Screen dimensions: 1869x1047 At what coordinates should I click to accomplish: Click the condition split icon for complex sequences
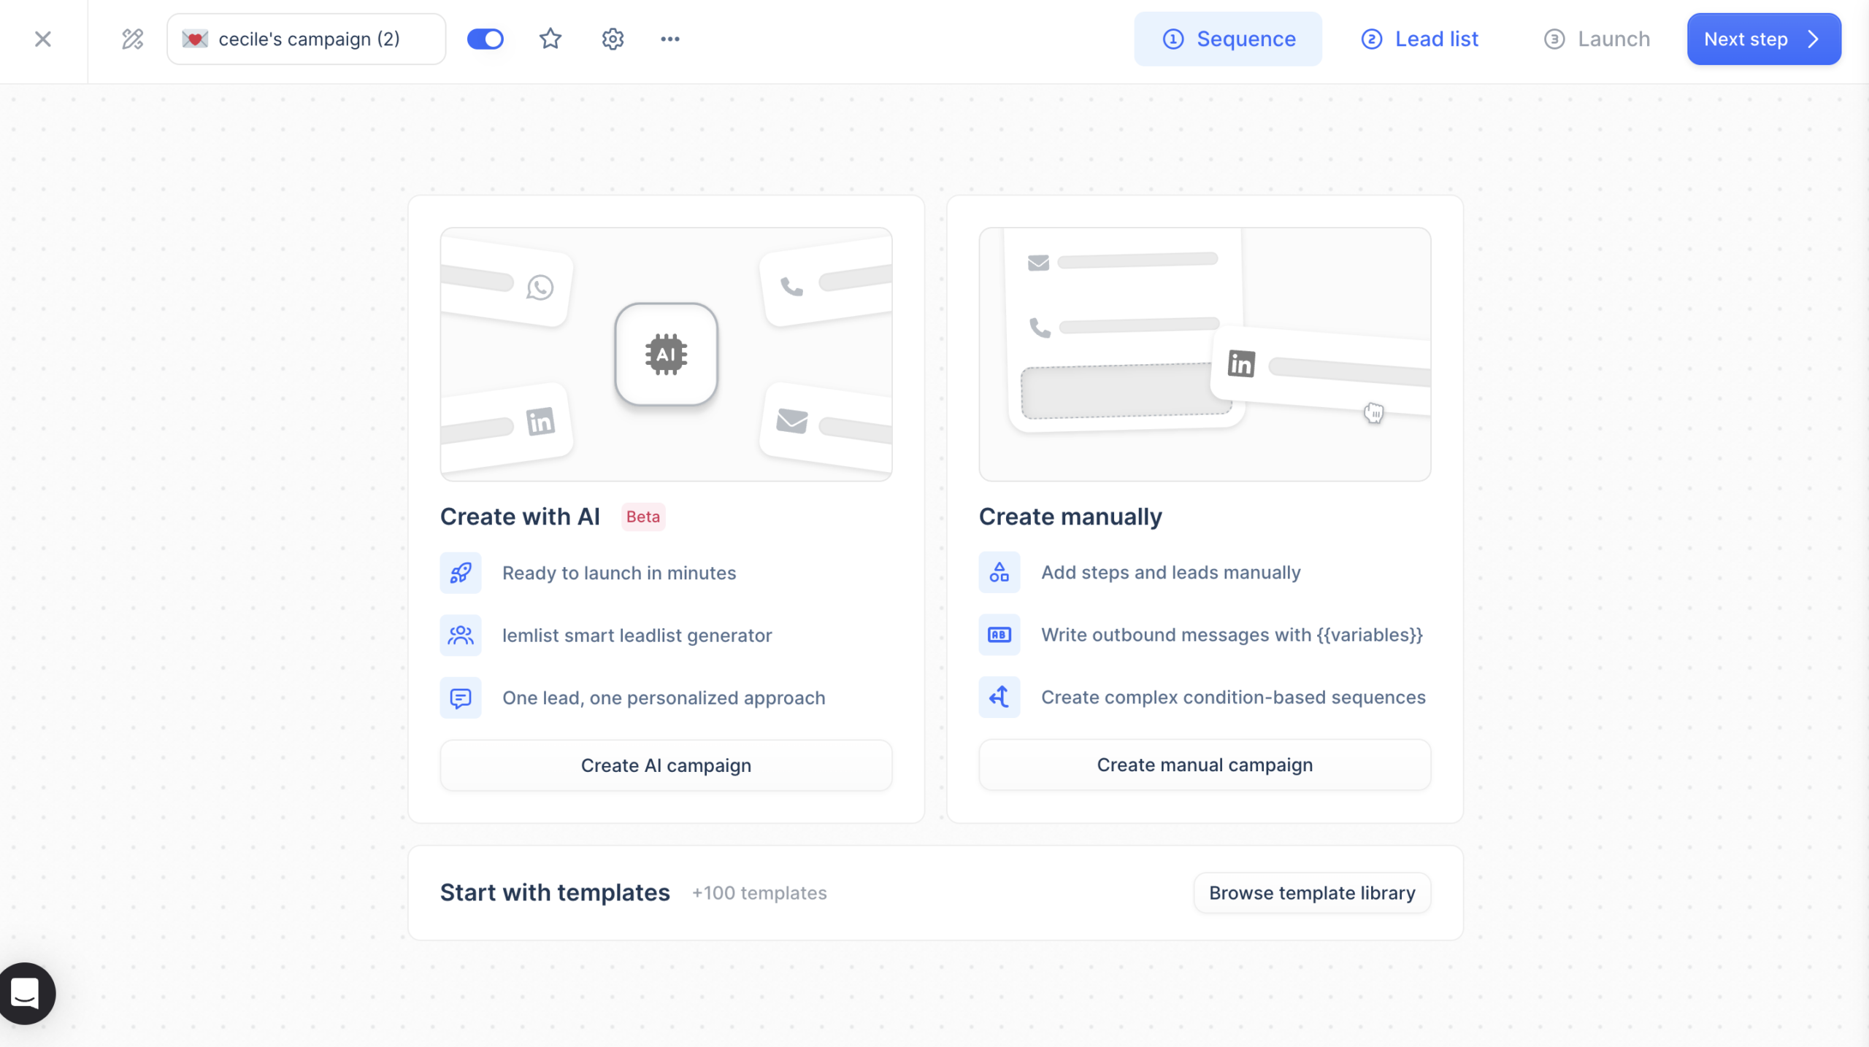(x=999, y=697)
